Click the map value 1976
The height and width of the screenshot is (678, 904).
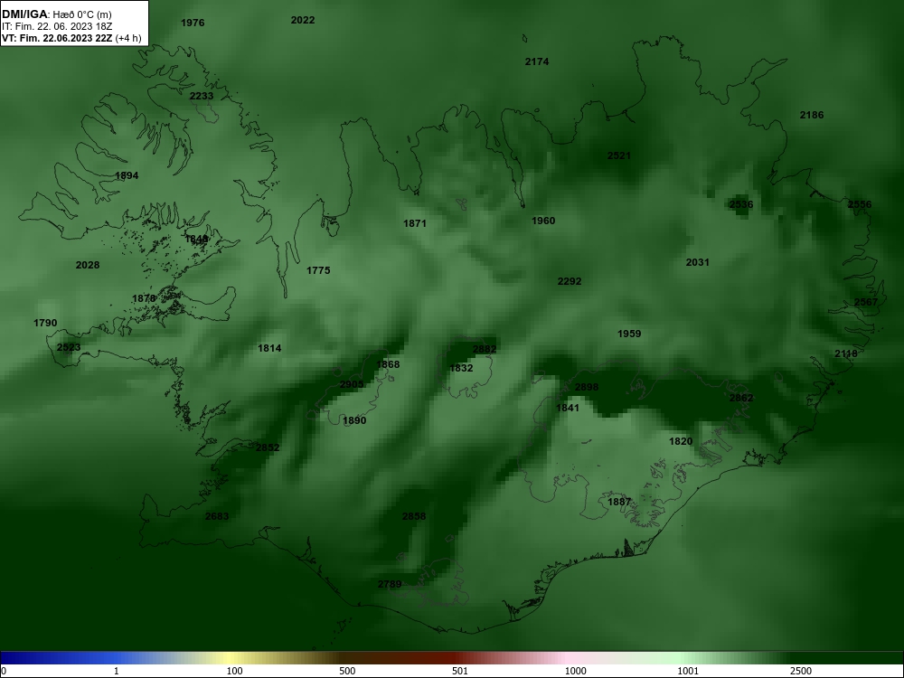click(x=193, y=24)
